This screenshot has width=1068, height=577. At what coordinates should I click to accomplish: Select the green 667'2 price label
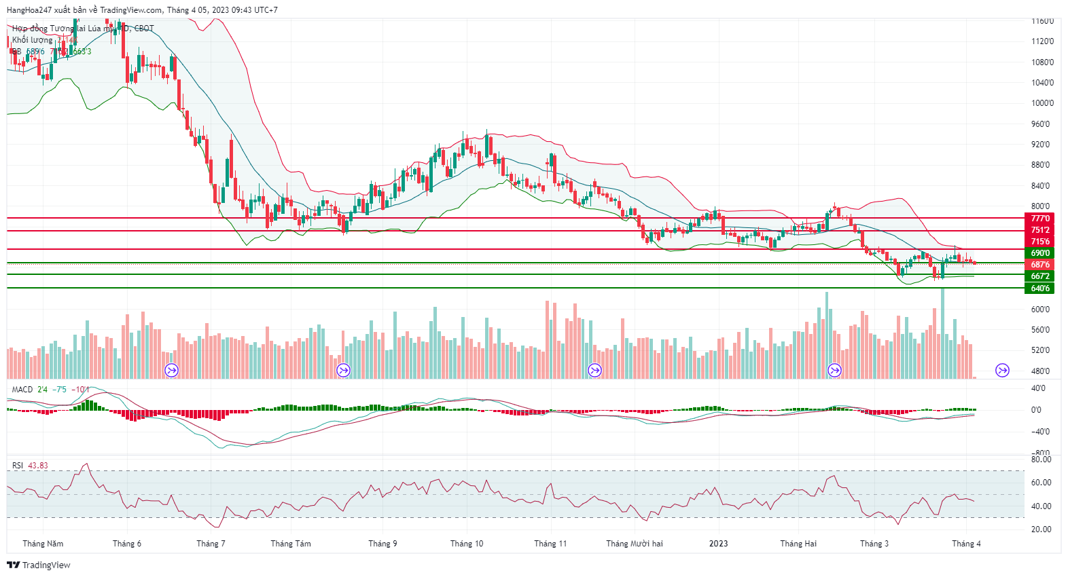(1039, 276)
